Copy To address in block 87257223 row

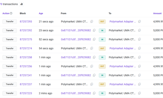click(139, 93)
